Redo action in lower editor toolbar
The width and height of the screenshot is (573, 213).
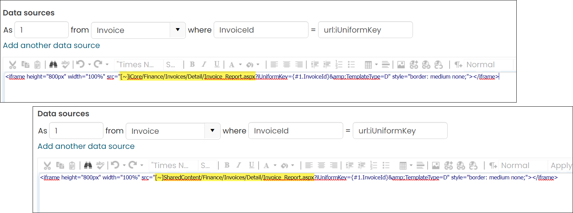pos(133,165)
